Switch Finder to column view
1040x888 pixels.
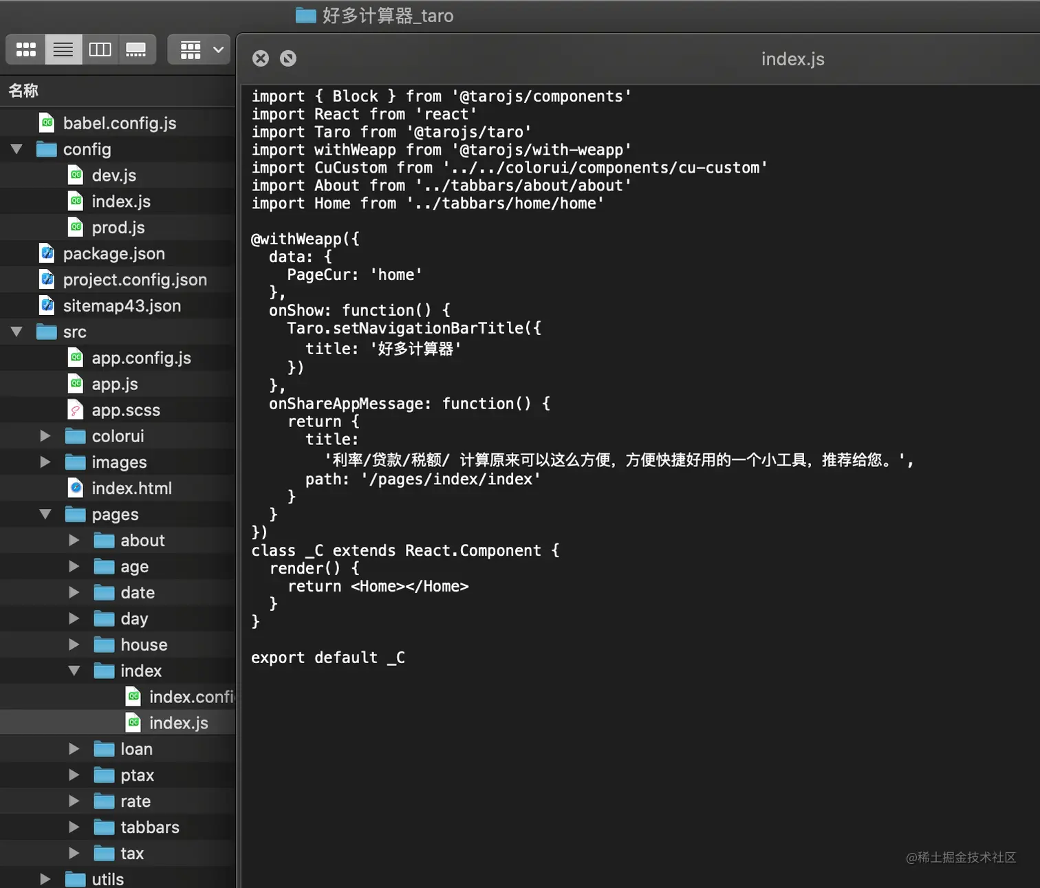click(x=100, y=50)
